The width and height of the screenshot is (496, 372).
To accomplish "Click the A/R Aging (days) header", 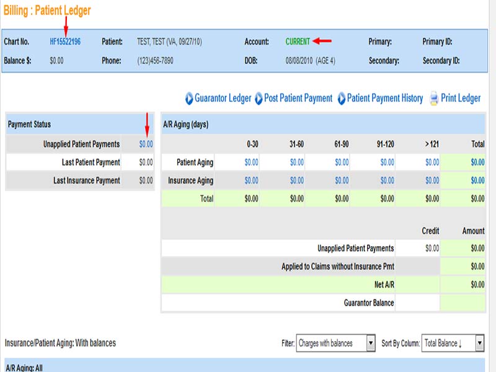I will coord(185,125).
